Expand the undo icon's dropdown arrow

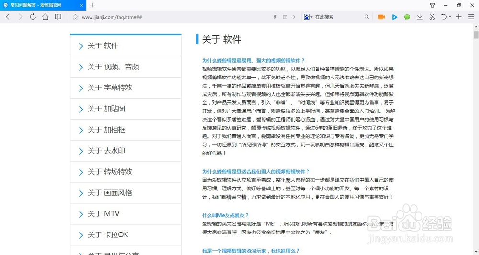(450, 17)
